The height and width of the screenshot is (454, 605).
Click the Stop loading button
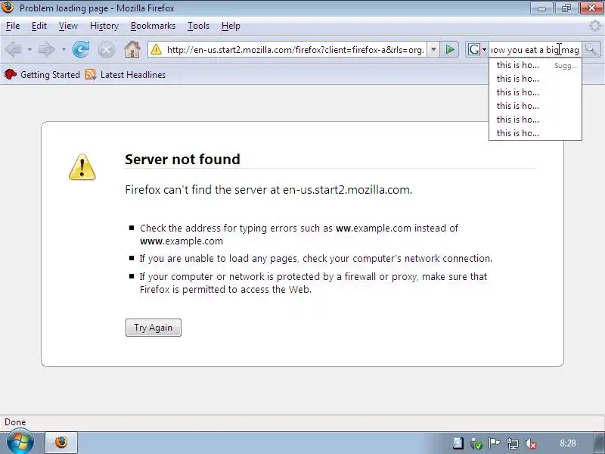pos(106,50)
